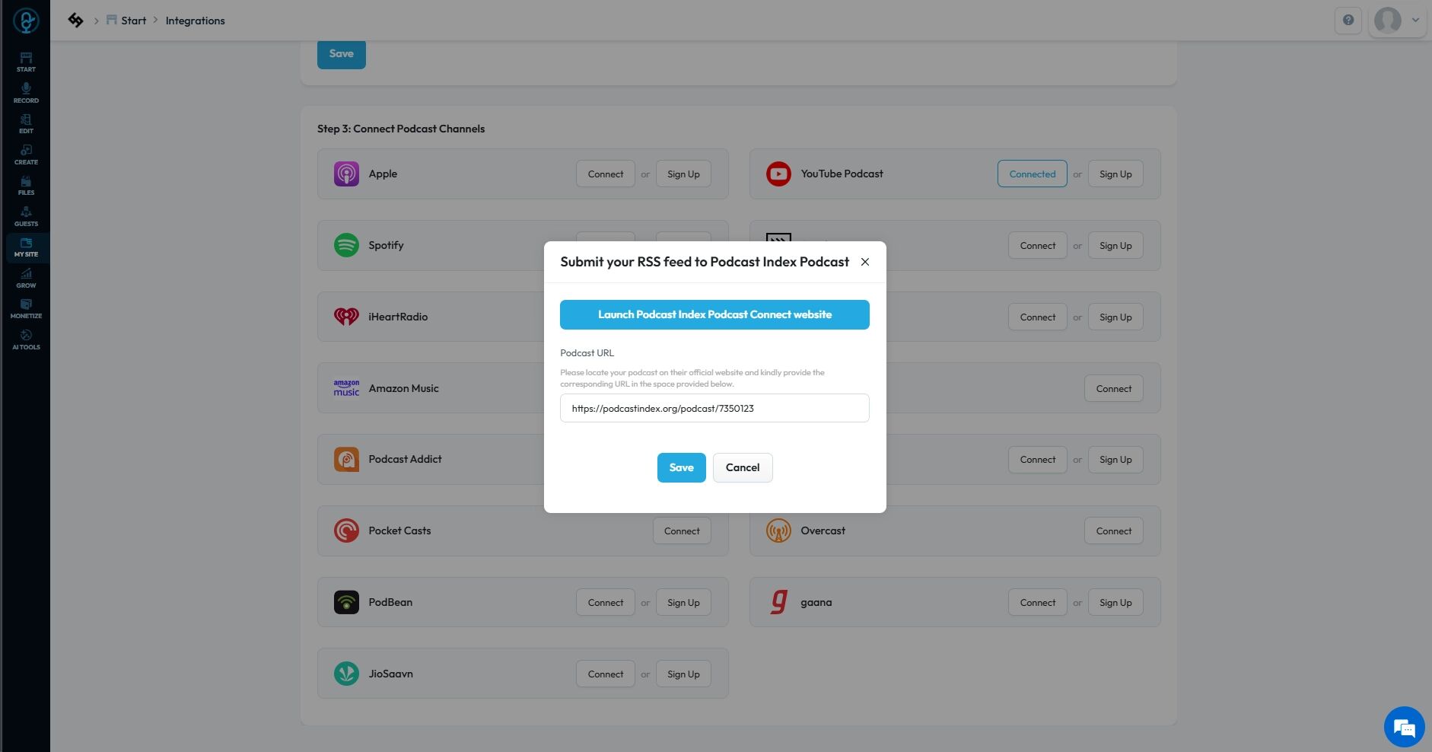
Task: Focus the Podcast URL input field
Action: 714,408
